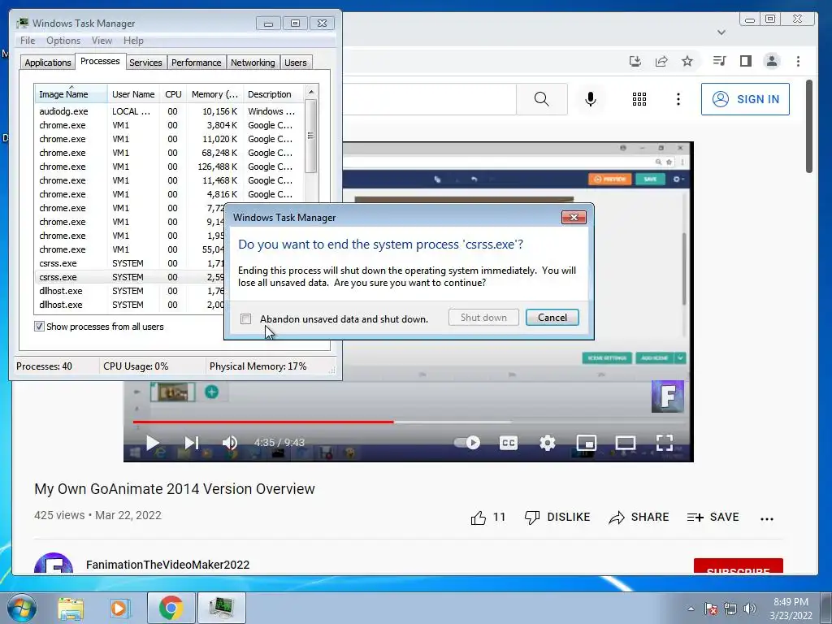Screen dimensions: 832x624
Task: Show hidden tray icons arrow
Action: click(x=691, y=609)
